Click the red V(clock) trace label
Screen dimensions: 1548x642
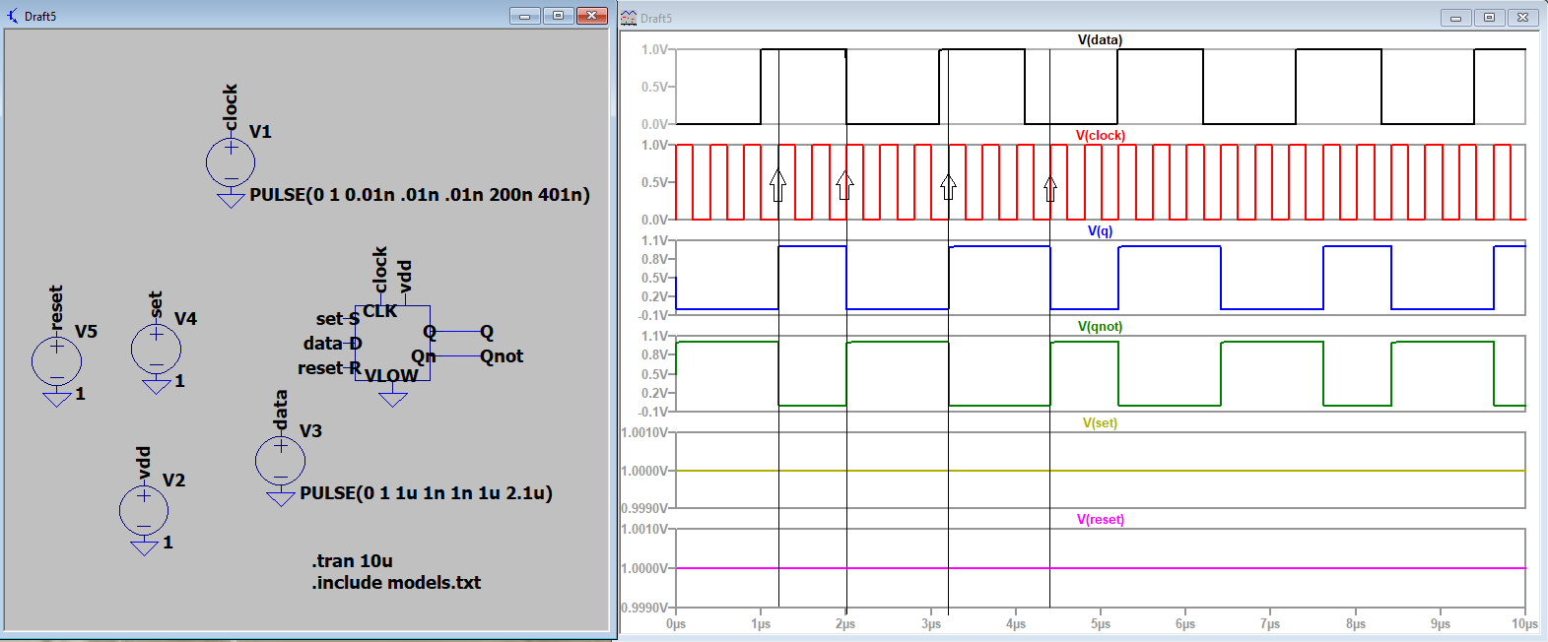pos(1100,136)
